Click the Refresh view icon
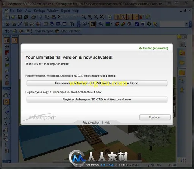Image resolution: width=194 pixels, height=169 pixels. (x=110, y=17)
